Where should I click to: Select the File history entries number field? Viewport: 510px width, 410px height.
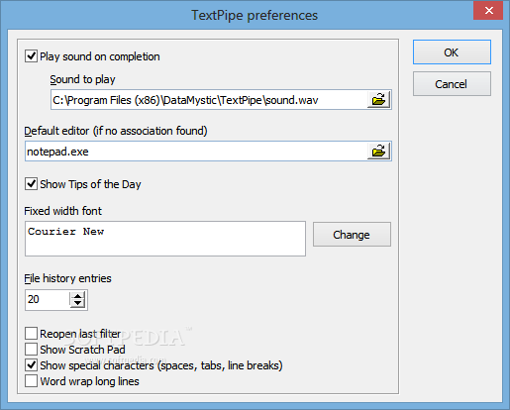pos(48,300)
